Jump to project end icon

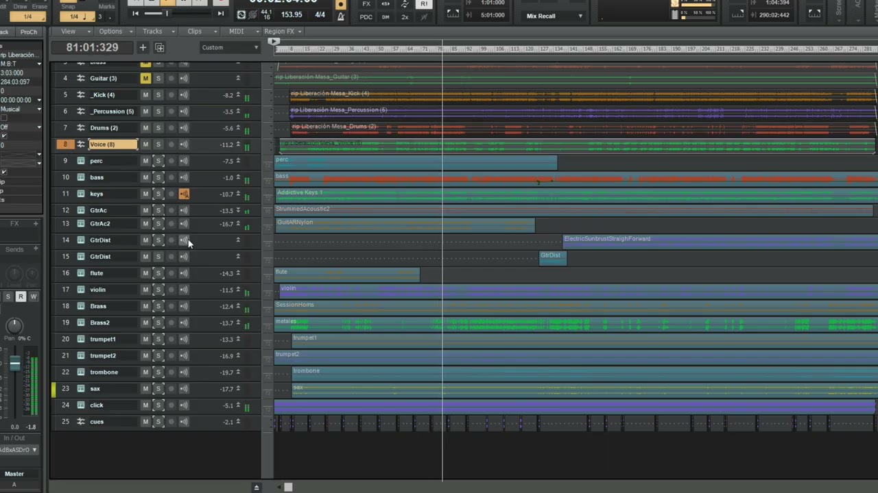(220, 13)
